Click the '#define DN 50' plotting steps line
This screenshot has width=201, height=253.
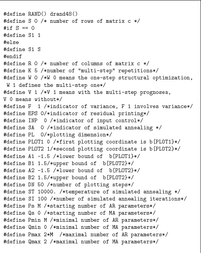(x=68, y=184)
